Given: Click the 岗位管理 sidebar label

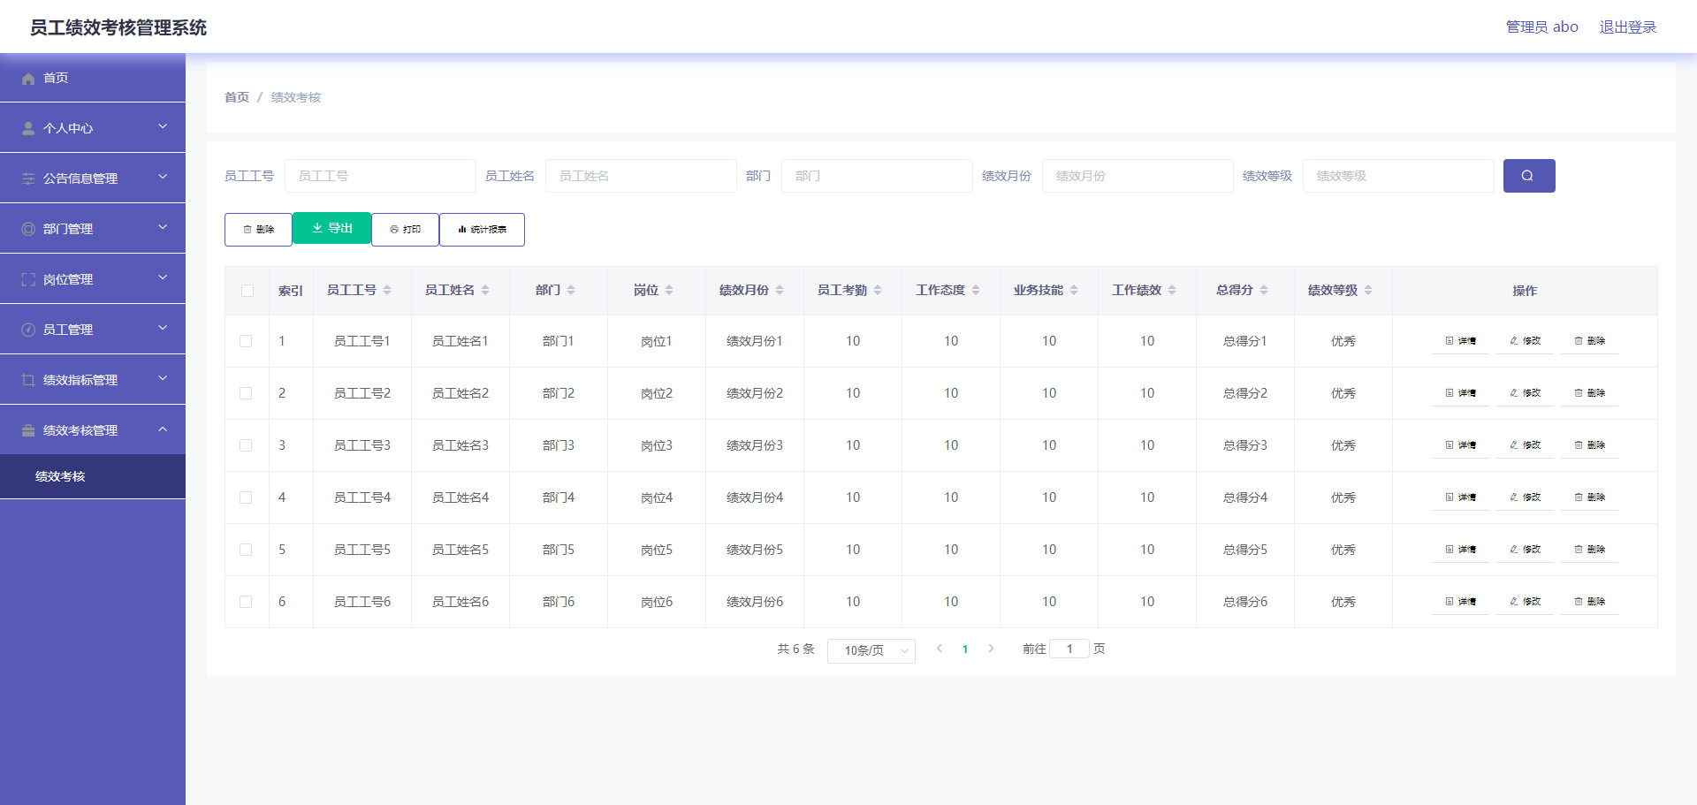Looking at the screenshot, I should coord(68,279).
